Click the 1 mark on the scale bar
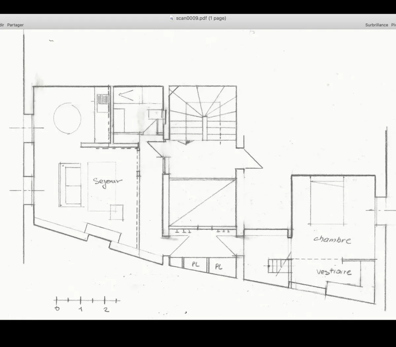Screen dimensions: 396x347 [81, 309]
